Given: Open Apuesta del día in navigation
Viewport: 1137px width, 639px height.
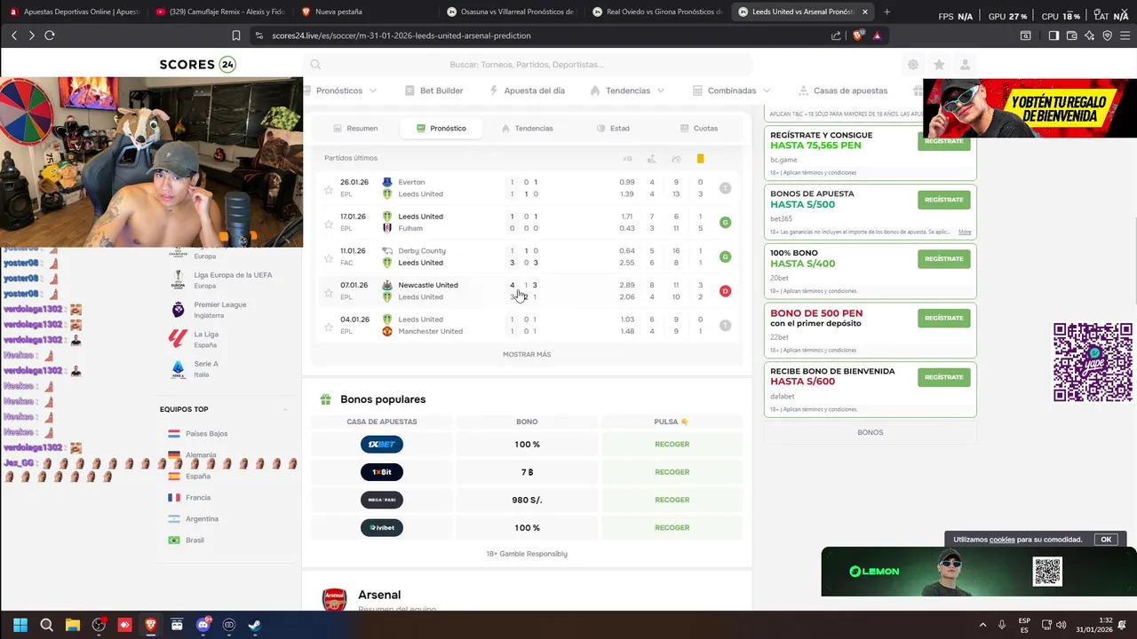Looking at the screenshot, I should click(528, 91).
